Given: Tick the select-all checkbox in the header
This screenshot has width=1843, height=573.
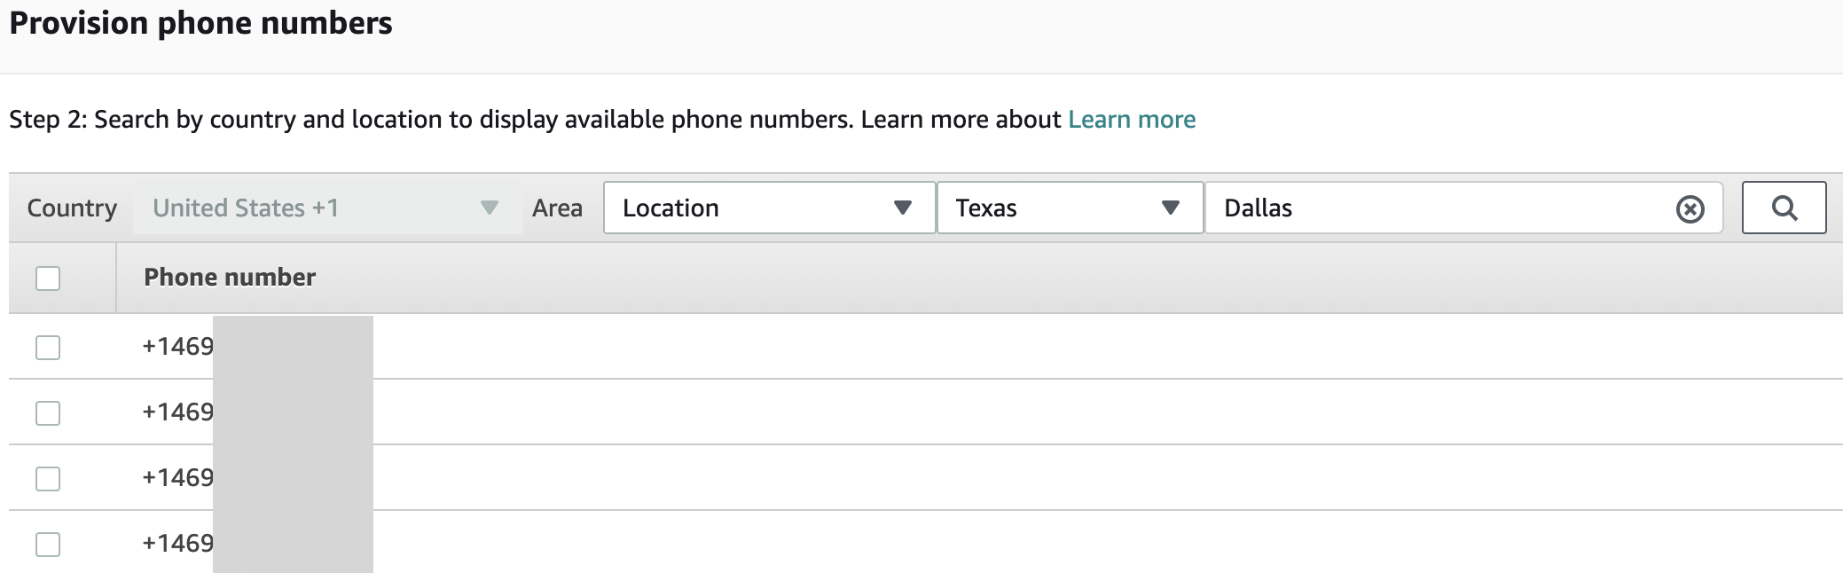Looking at the screenshot, I should click(48, 279).
